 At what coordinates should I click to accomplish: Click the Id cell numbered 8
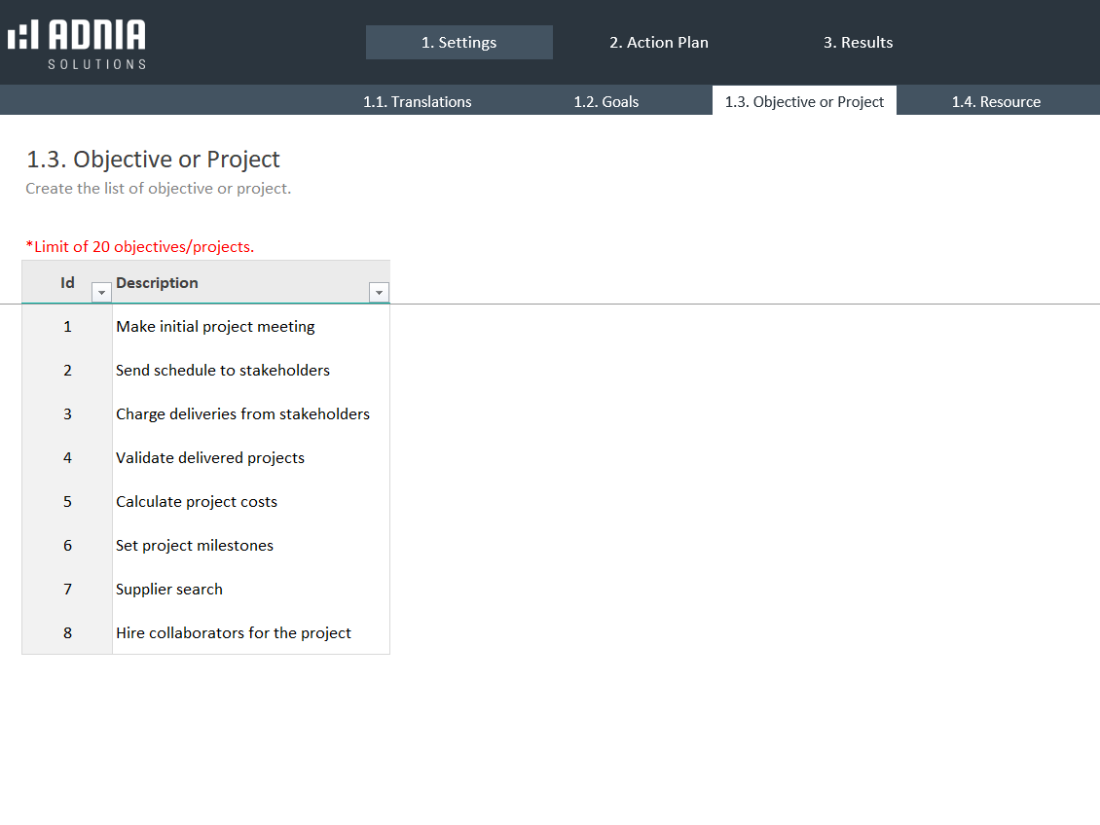click(67, 633)
